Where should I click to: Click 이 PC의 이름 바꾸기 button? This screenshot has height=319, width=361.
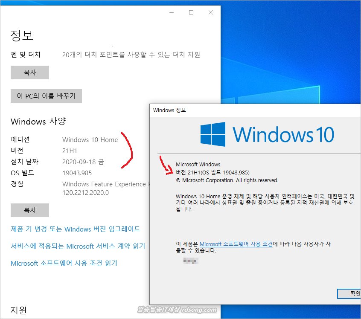46,96
